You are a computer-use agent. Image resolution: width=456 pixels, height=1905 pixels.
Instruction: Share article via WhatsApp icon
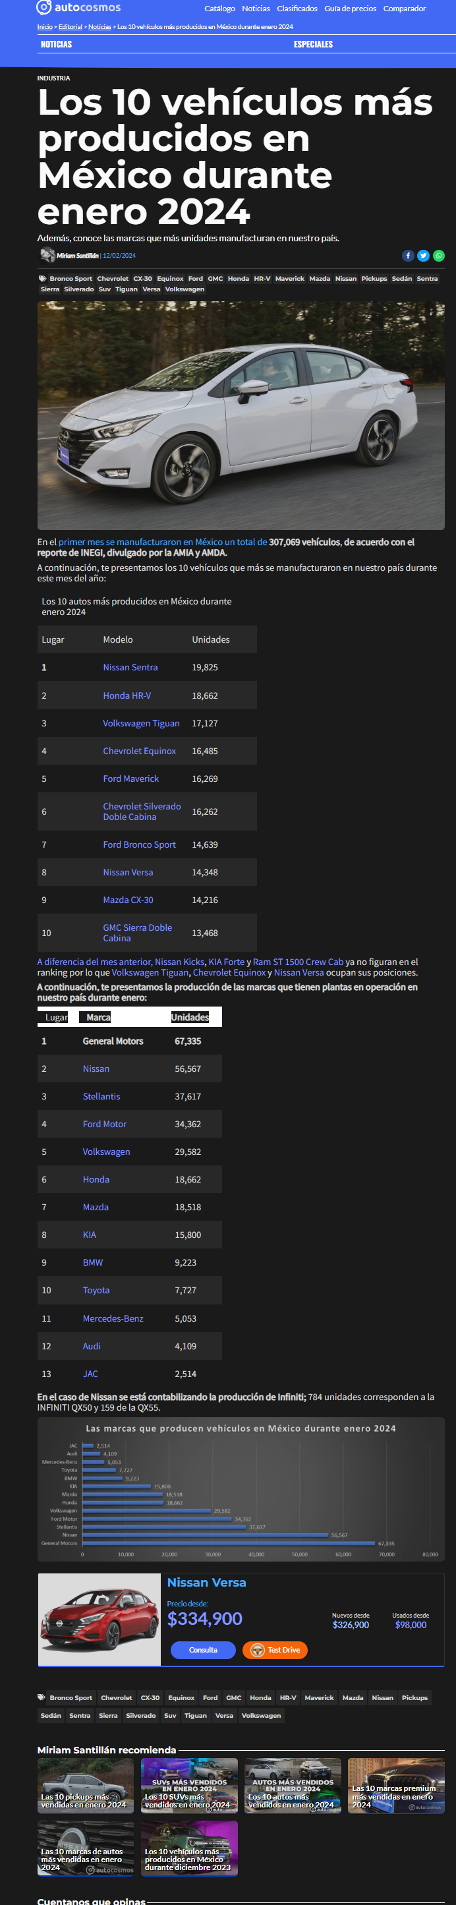(x=439, y=256)
